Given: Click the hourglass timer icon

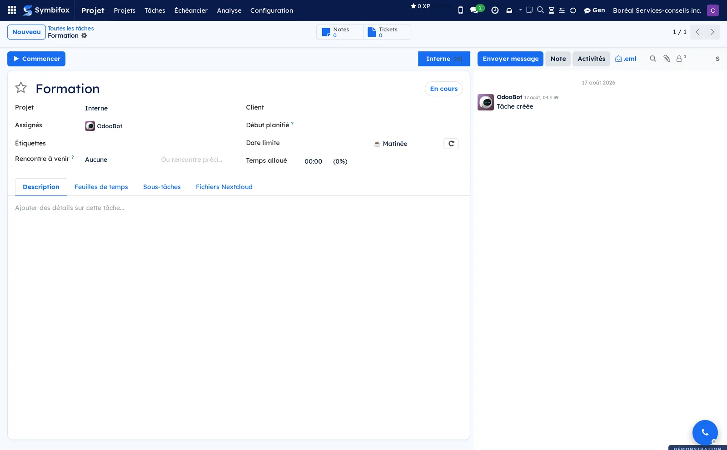Looking at the screenshot, I should coord(551,10).
